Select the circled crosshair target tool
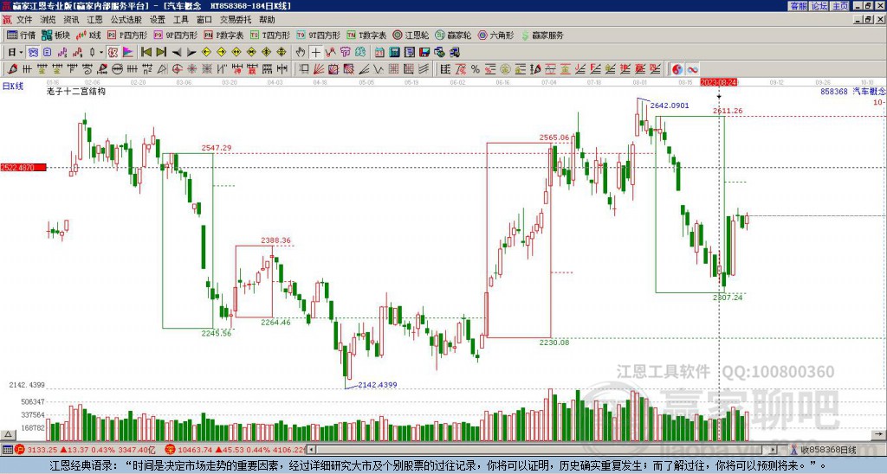 pos(177,69)
